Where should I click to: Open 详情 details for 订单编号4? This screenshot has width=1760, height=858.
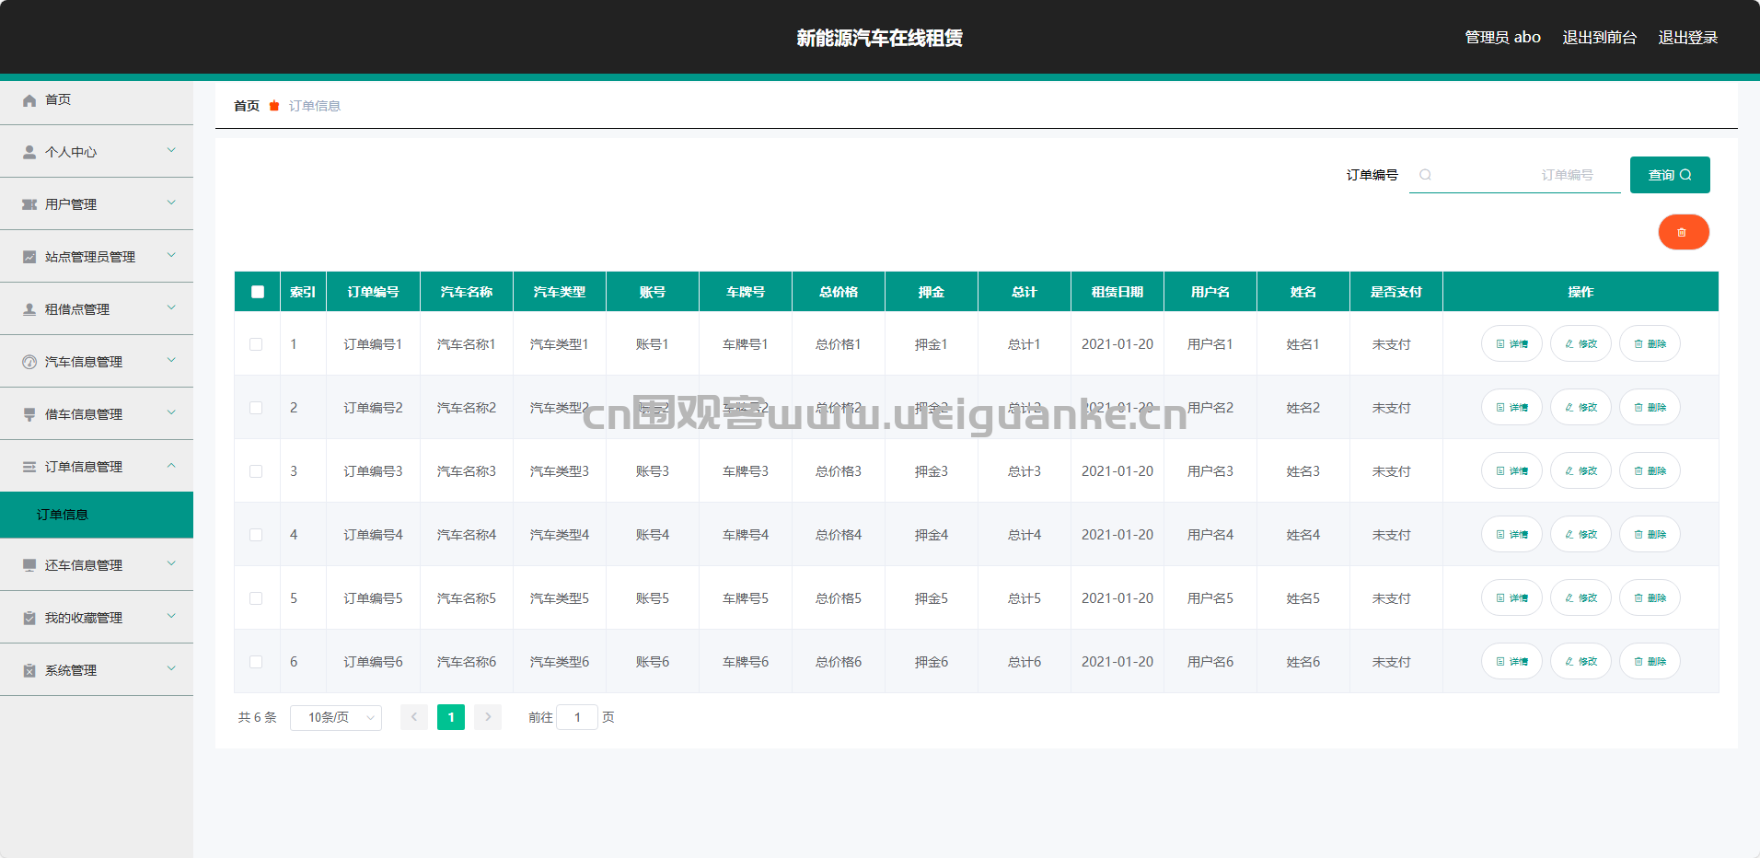tap(1511, 534)
